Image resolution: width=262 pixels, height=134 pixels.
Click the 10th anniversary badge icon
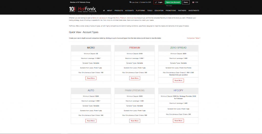(x=72, y=9)
